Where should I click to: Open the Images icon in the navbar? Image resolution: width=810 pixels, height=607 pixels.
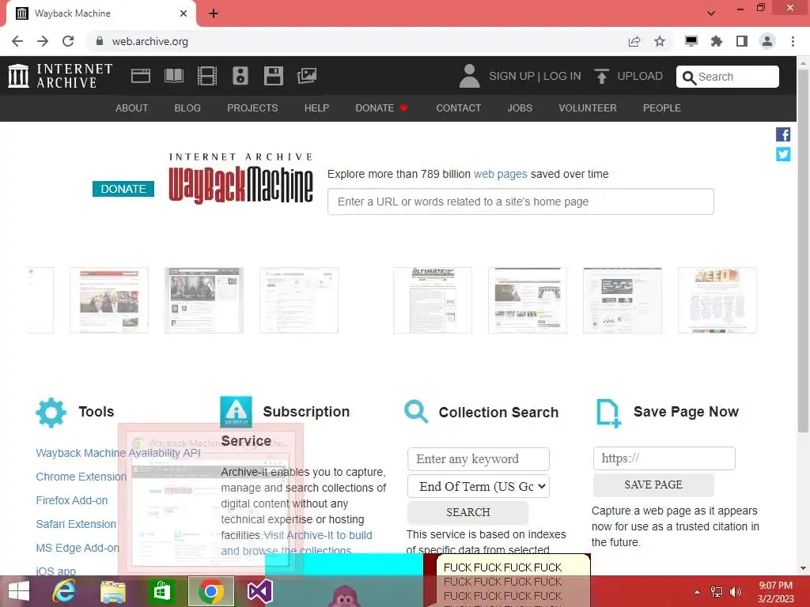click(307, 76)
